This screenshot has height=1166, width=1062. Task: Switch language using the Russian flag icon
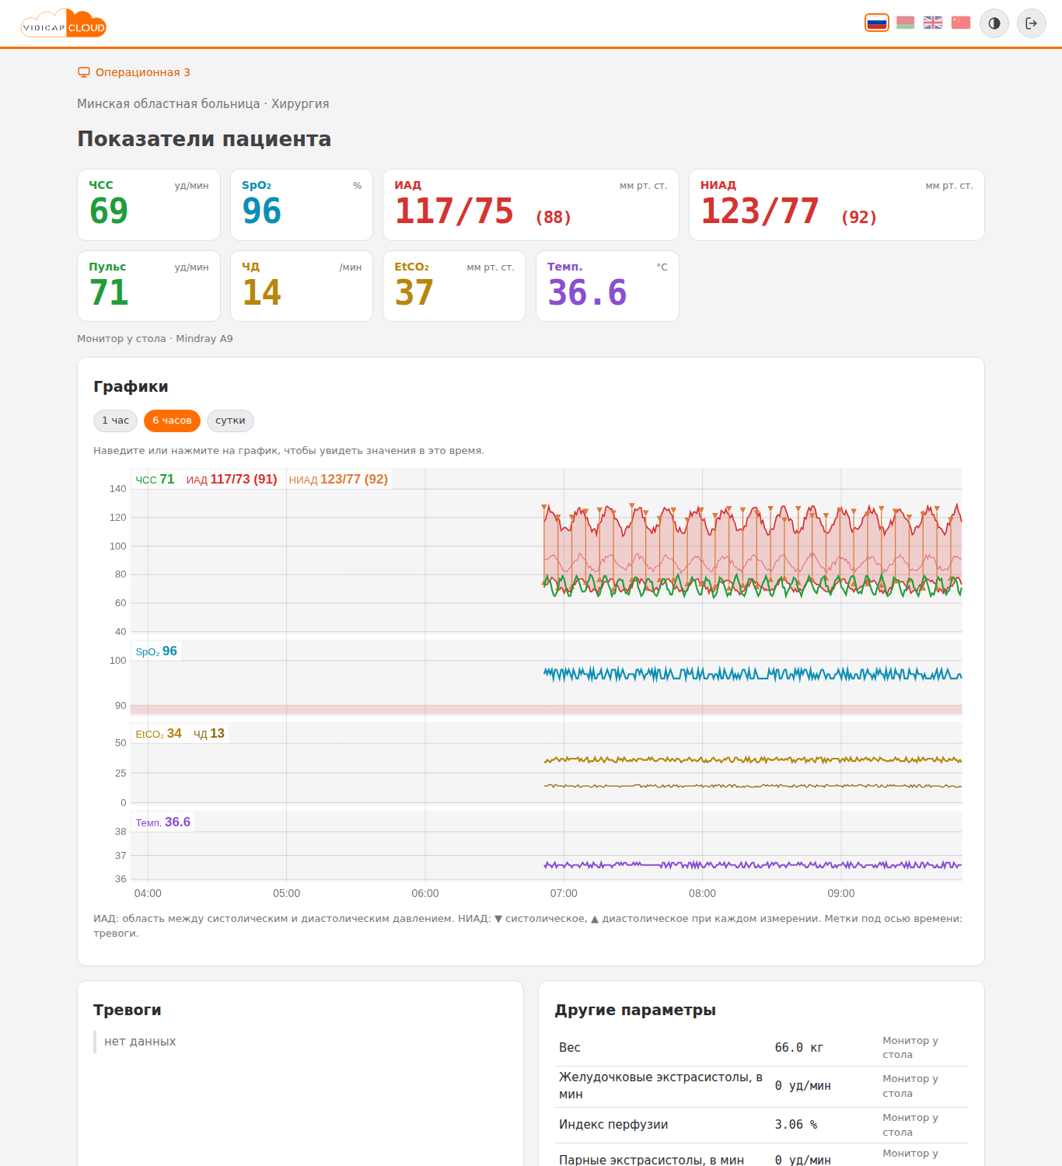coord(877,23)
